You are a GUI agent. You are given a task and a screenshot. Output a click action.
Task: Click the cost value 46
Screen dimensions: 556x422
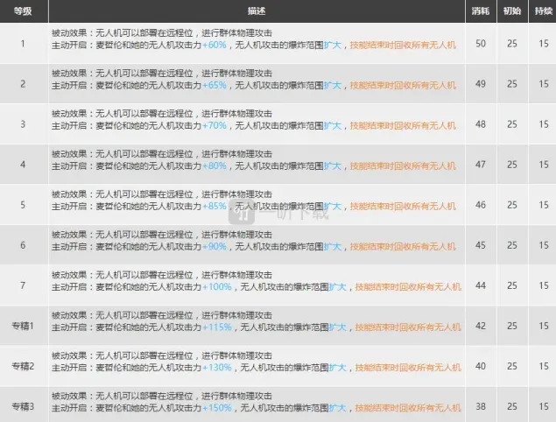click(481, 205)
